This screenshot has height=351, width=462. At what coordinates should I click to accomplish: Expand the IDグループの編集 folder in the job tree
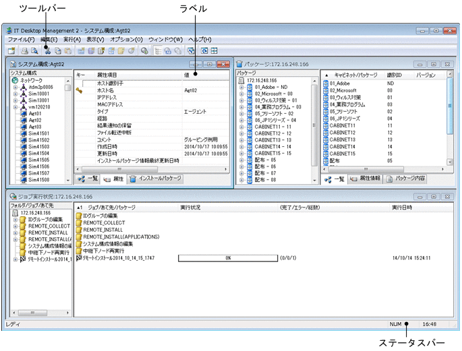pos(16,220)
